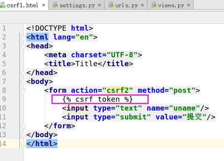Click the value="提交" attribute

(181, 117)
